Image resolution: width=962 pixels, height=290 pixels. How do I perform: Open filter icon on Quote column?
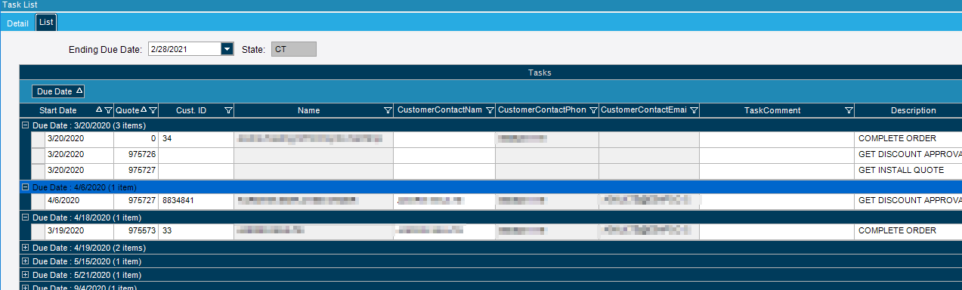click(153, 111)
